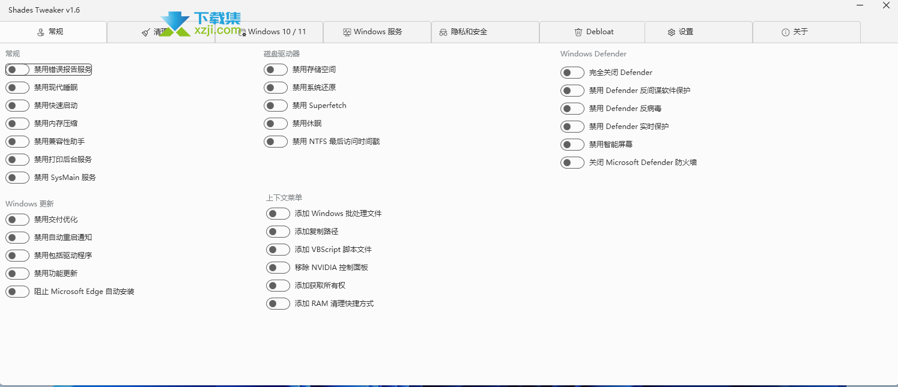Click the broom icon on cleanup tab

(146, 32)
